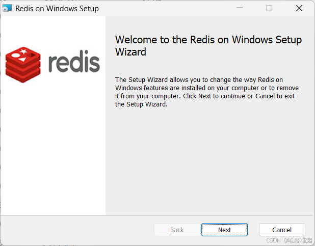Click the 'redis' wordmark text
This screenshot has width=315, height=246.
pyautogui.click(x=74, y=61)
